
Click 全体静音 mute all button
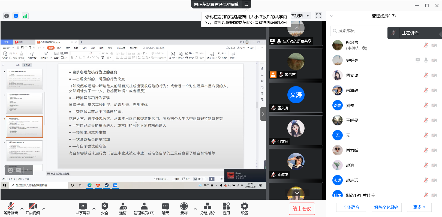(351, 207)
